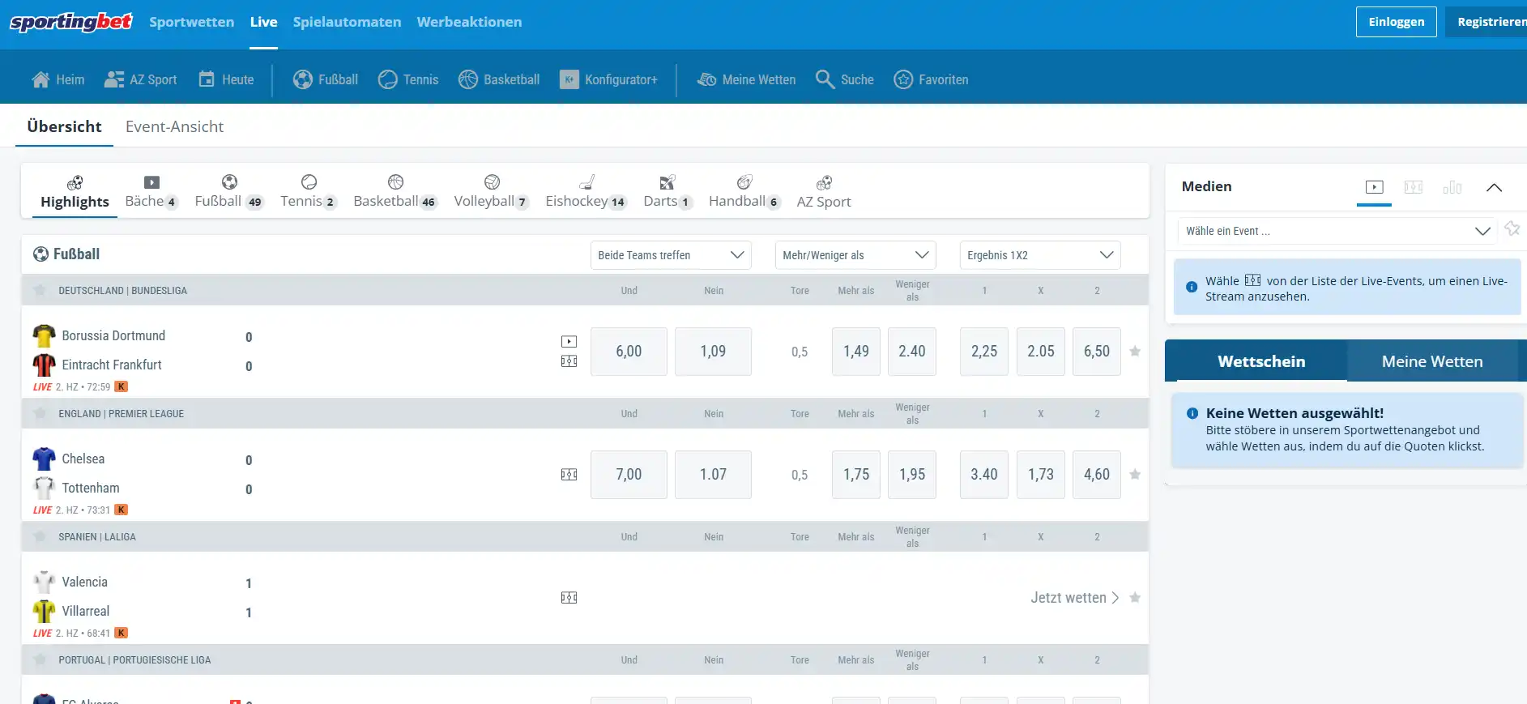Viewport: 1527px width, 704px height.
Task: Open the Konfigurator+ tool
Action: point(608,79)
